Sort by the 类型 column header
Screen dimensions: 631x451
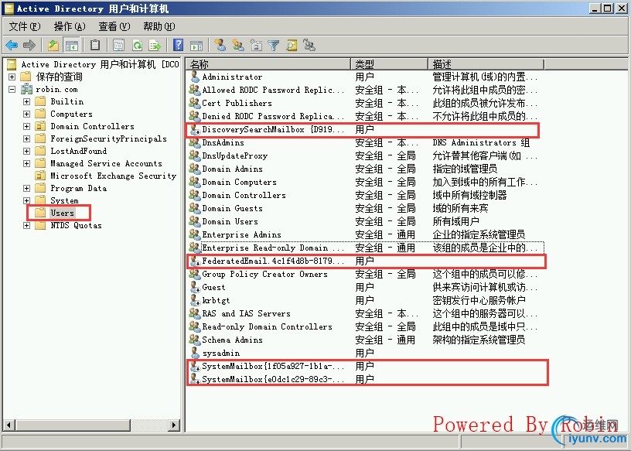tap(390, 64)
